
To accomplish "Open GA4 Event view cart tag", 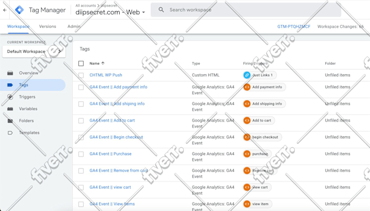I will coord(110,187).
